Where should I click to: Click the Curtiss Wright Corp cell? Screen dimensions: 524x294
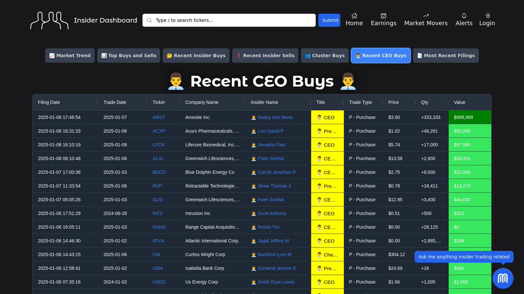pyautogui.click(x=212, y=254)
